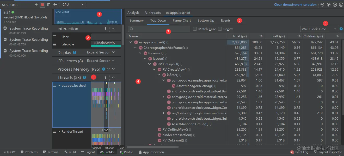Collapse the RenderThread thread row arrow
This screenshot has height=156, width=344.
tap(59, 131)
